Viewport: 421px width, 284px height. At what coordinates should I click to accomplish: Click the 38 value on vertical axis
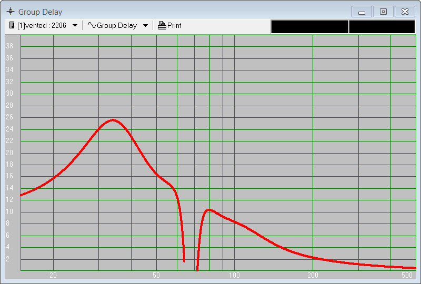[9, 46]
